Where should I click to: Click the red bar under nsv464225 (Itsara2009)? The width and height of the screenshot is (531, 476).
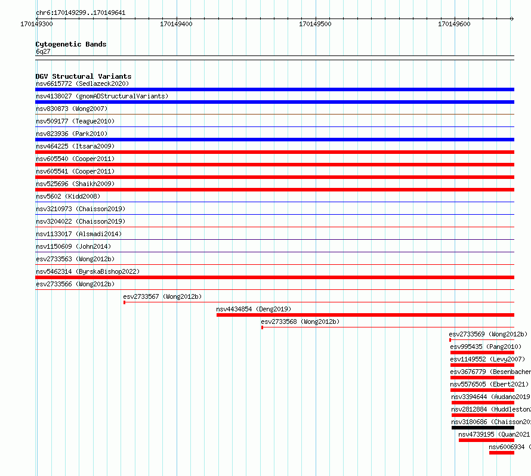(x=274, y=152)
